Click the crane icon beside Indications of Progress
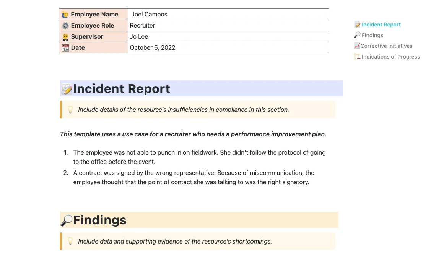Image resolution: width=431 pixels, height=260 pixels. [x=357, y=56]
